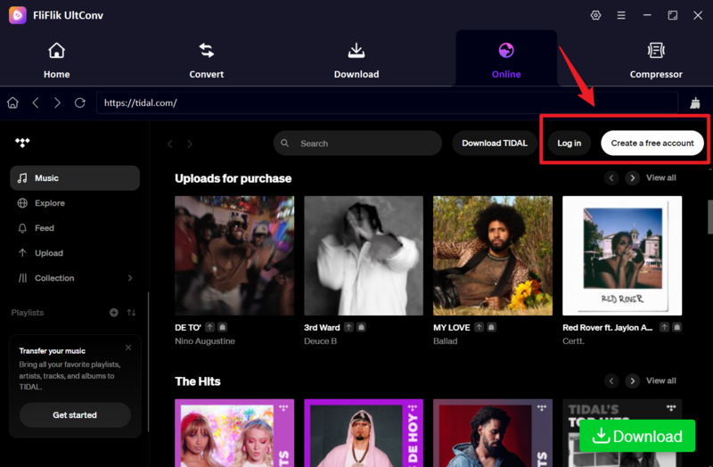The height and width of the screenshot is (467, 713).
Task: Navigate back in the embedded browser
Action: click(36, 102)
